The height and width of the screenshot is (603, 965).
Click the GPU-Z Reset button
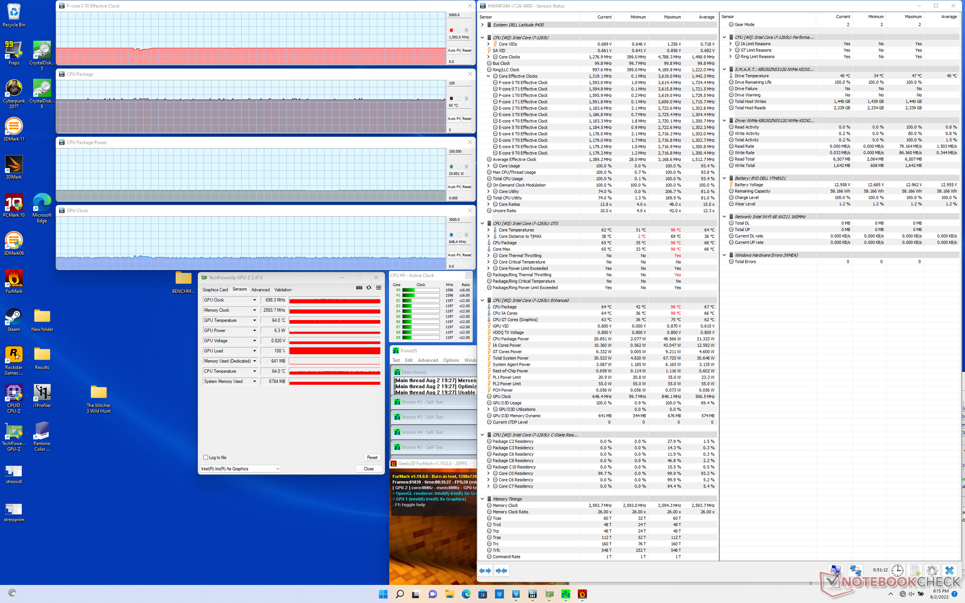(x=372, y=457)
